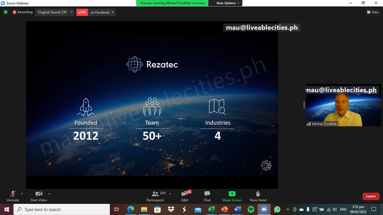The width and height of the screenshot is (383, 215).
Task: Switch to PowerPoint on the taskbar
Action: 224,209
